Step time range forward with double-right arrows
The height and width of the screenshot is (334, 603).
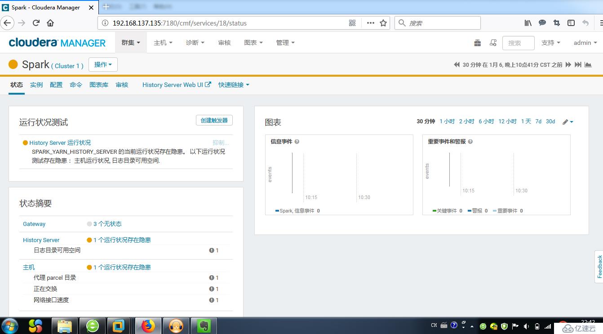click(568, 65)
